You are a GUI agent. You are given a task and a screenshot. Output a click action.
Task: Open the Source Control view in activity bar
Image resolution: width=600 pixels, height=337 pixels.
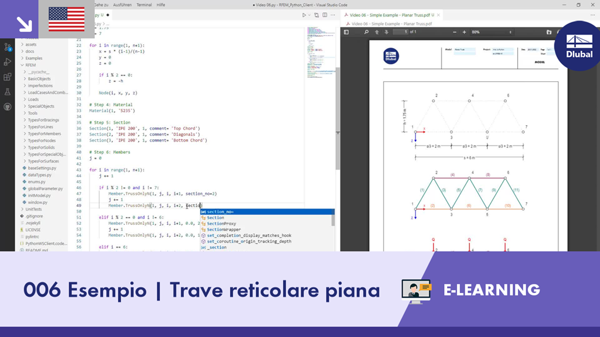point(7,47)
